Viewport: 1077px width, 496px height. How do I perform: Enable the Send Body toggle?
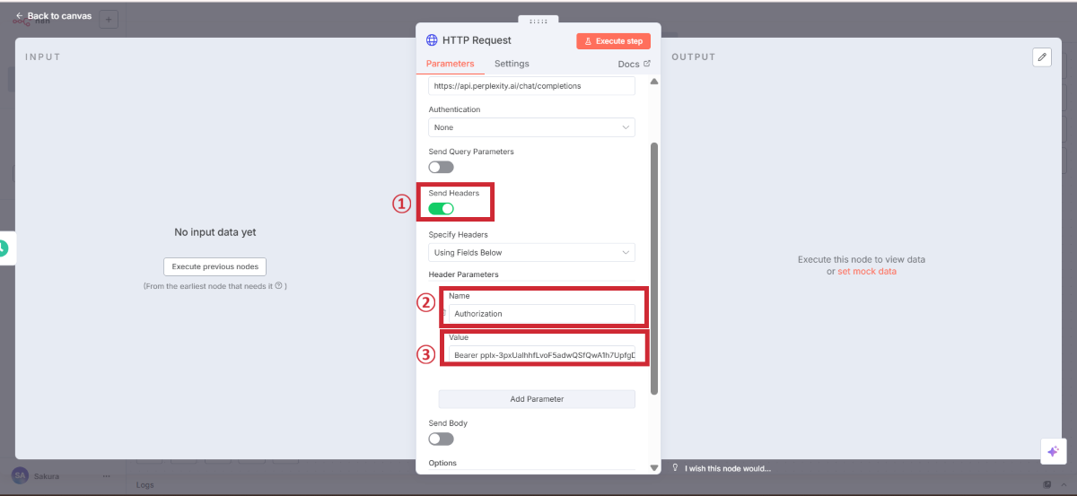(441, 439)
